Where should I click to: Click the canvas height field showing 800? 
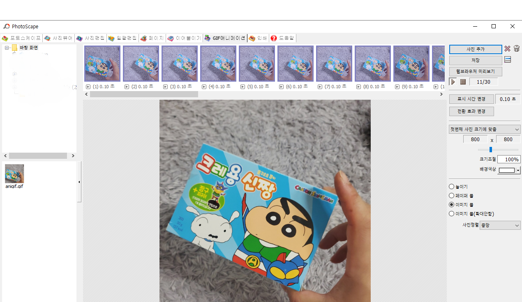tap(508, 140)
